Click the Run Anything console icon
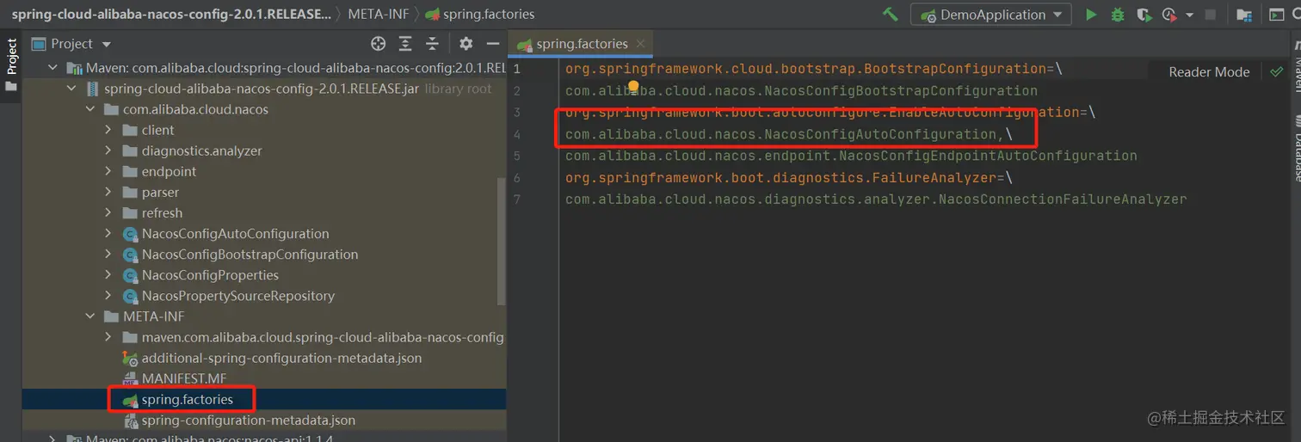This screenshot has width=1301, height=442. [1277, 15]
